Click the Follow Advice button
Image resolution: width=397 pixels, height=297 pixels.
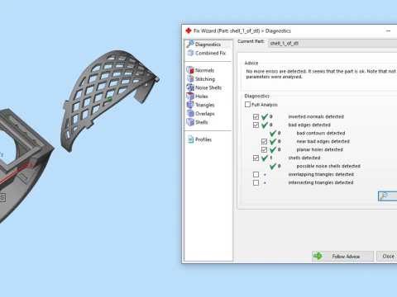point(342,257)
